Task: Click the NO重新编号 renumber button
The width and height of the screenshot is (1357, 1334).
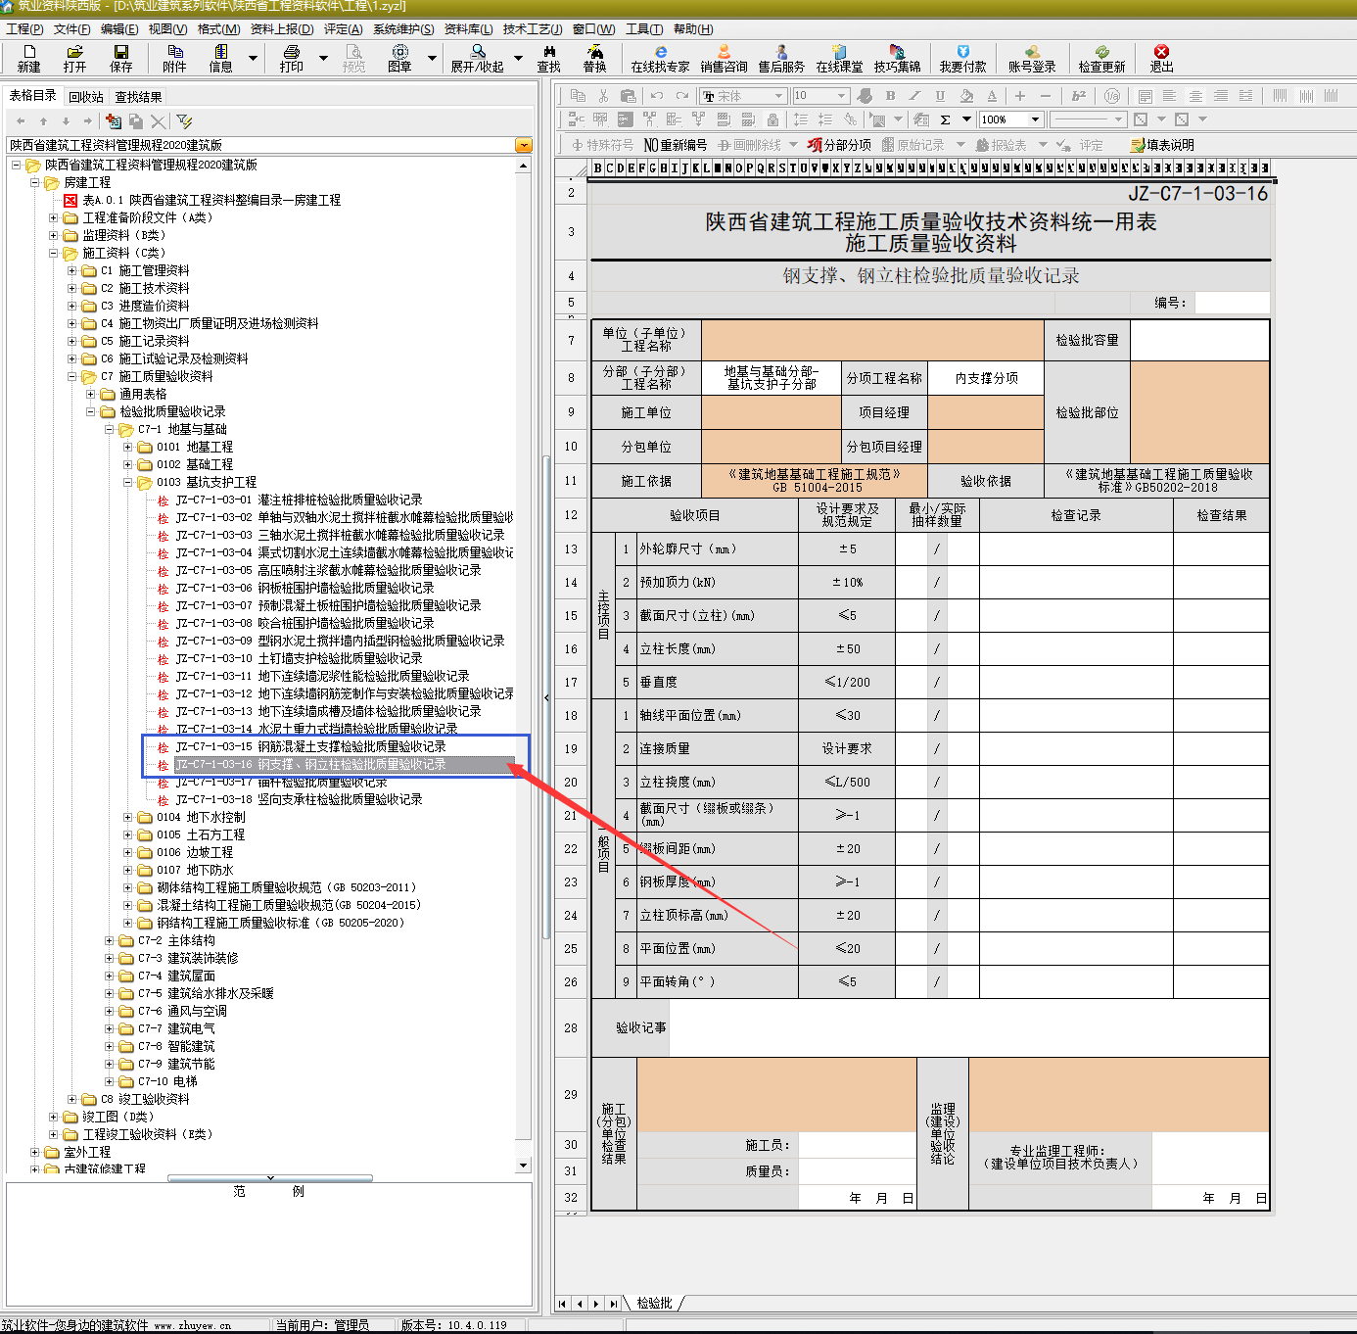Action: click(675, 145)
